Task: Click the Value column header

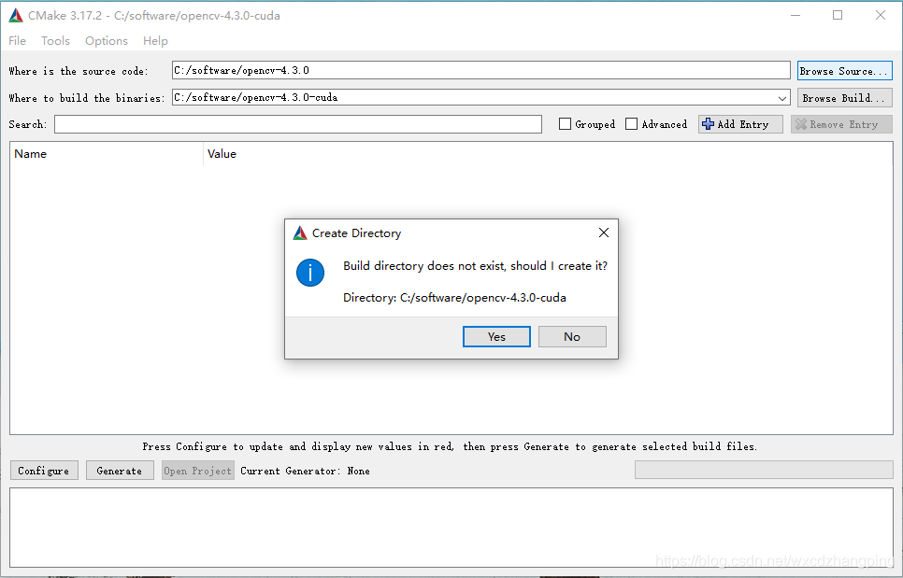Action: (547, 153)
